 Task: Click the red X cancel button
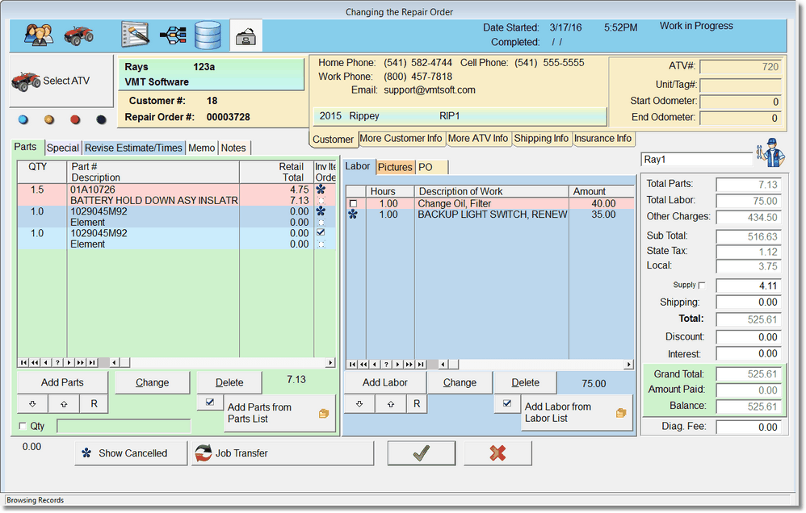pos(497,453)
